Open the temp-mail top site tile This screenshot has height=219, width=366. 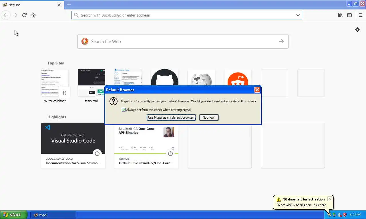coord(91,86)
